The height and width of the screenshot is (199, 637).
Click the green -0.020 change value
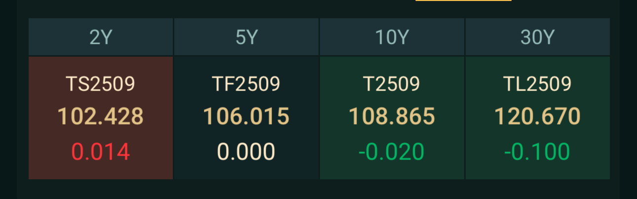coord(392,152)
